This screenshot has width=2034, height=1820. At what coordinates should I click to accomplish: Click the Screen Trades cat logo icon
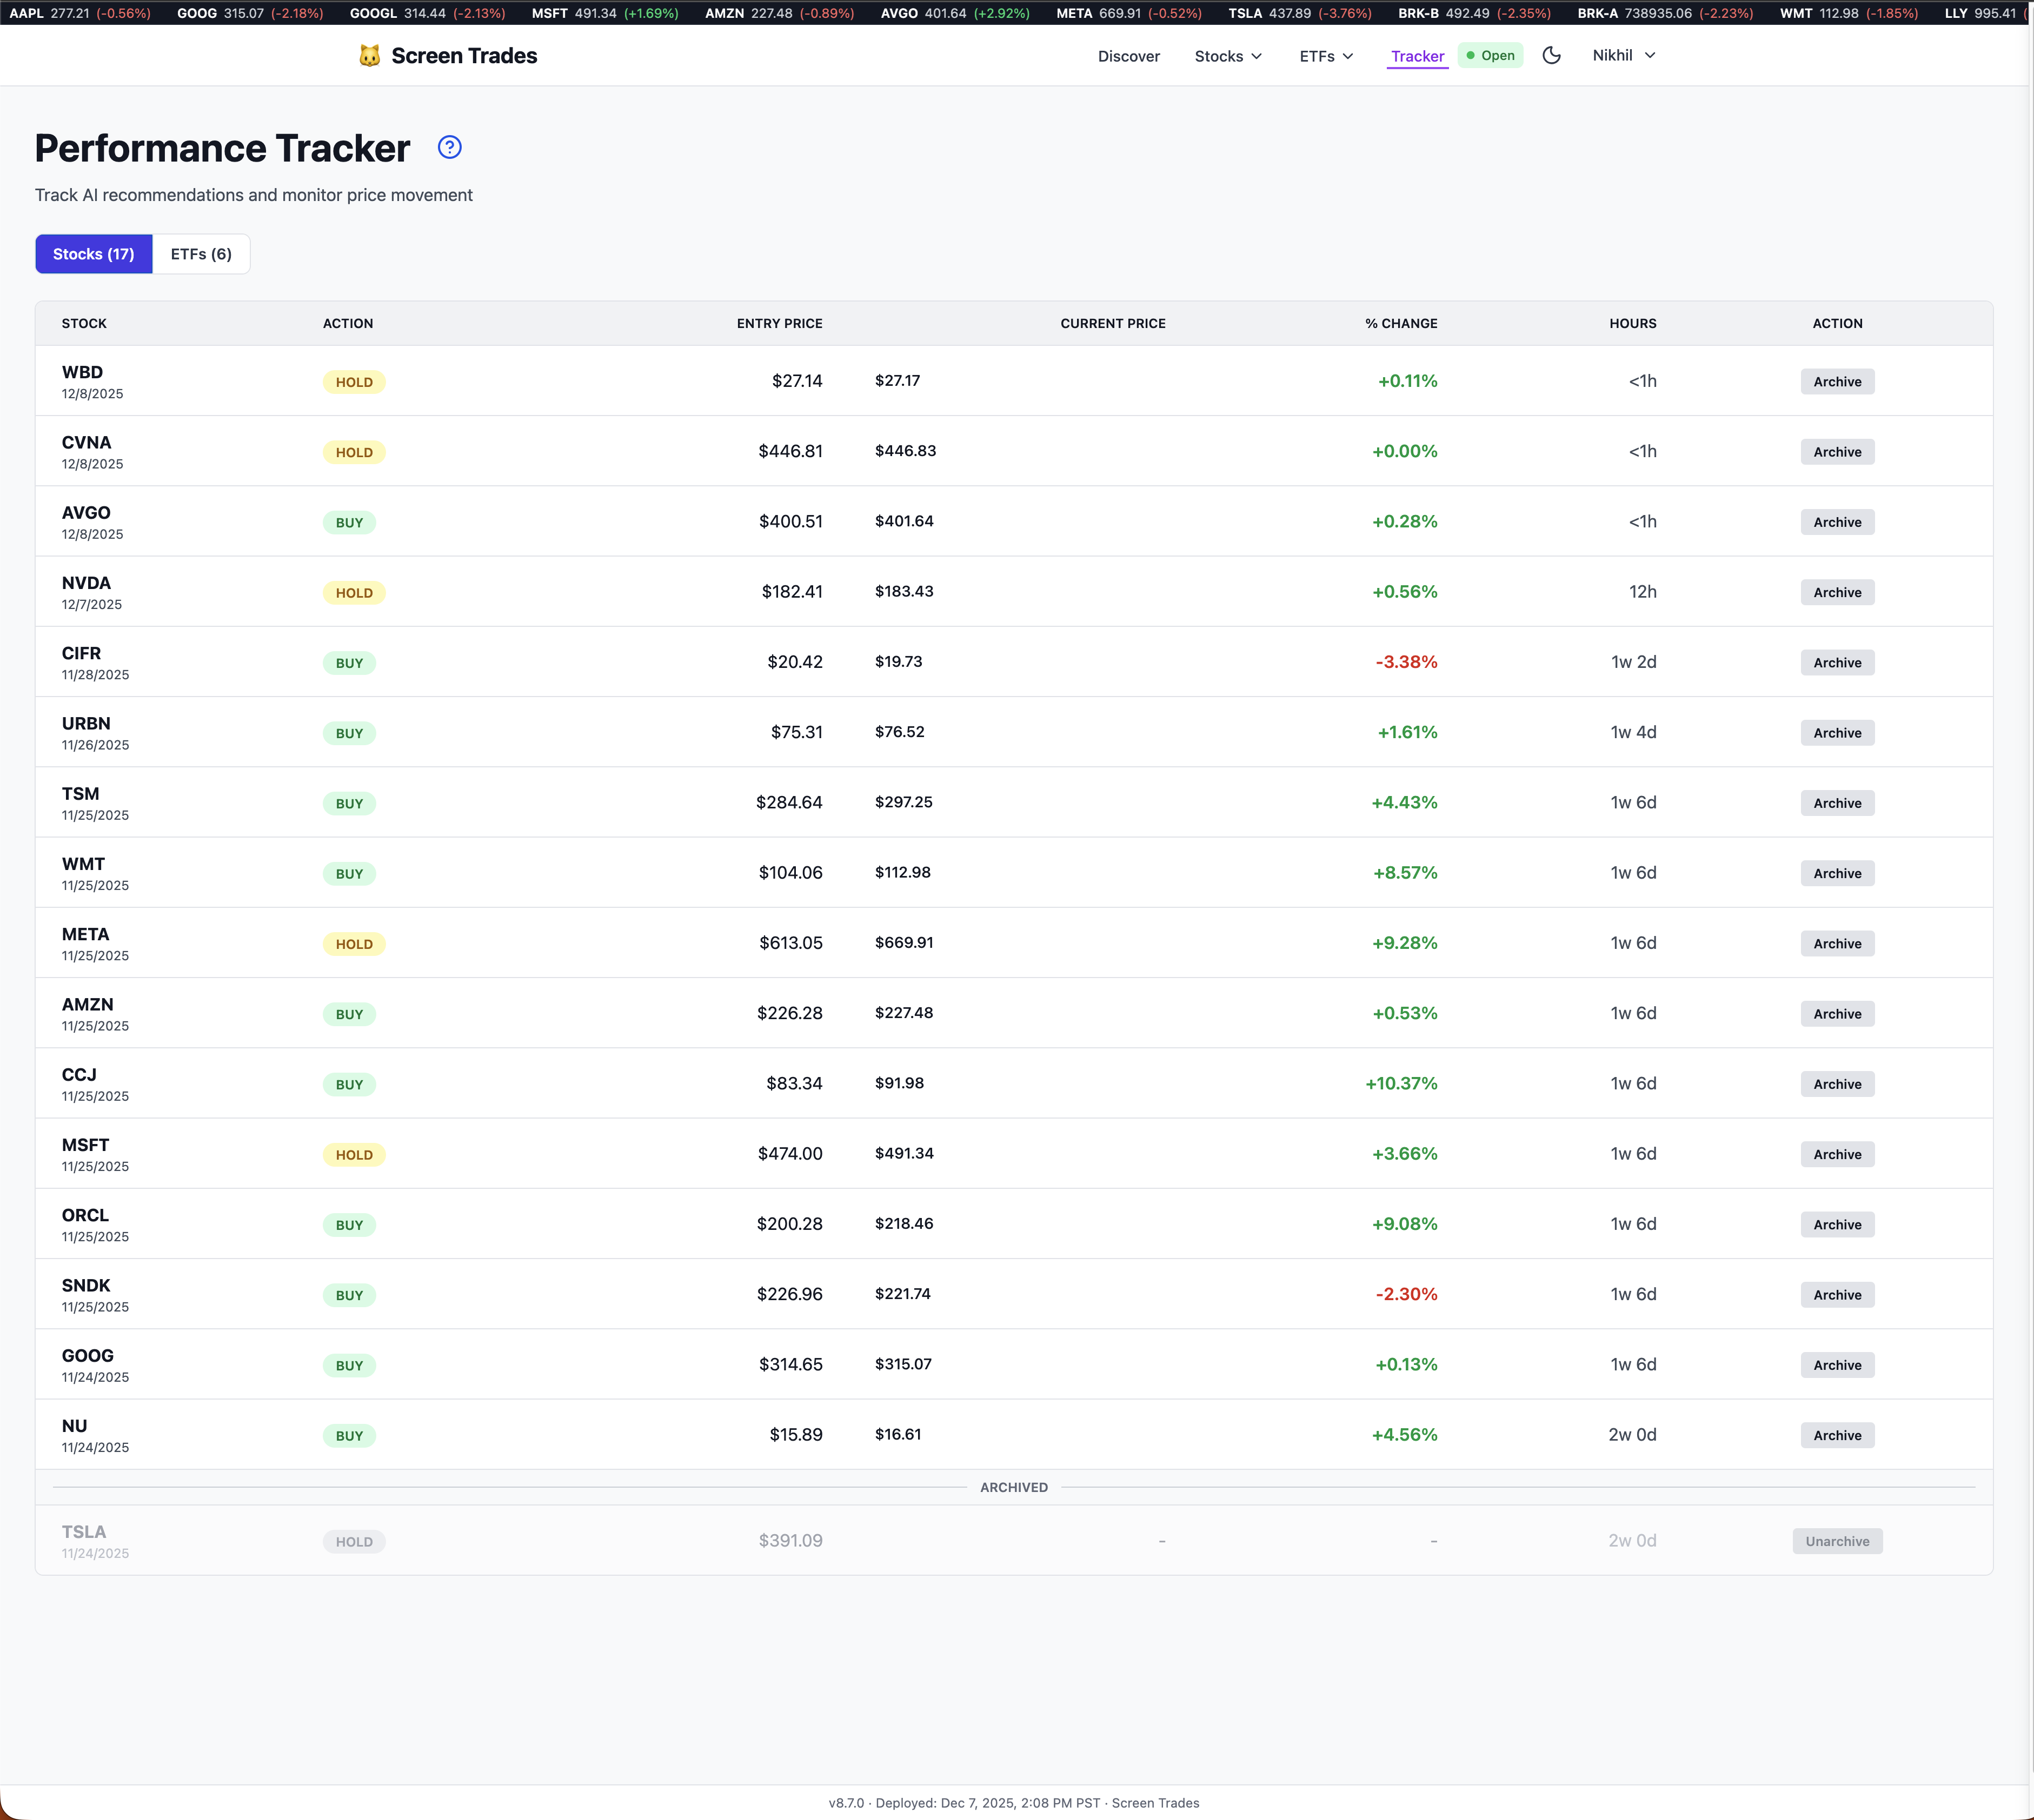pos(369,56)
